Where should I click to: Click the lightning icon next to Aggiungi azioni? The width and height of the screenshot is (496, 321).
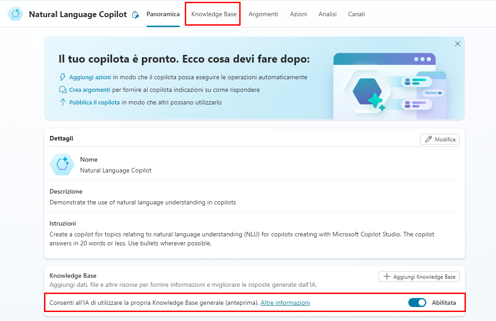63,77
